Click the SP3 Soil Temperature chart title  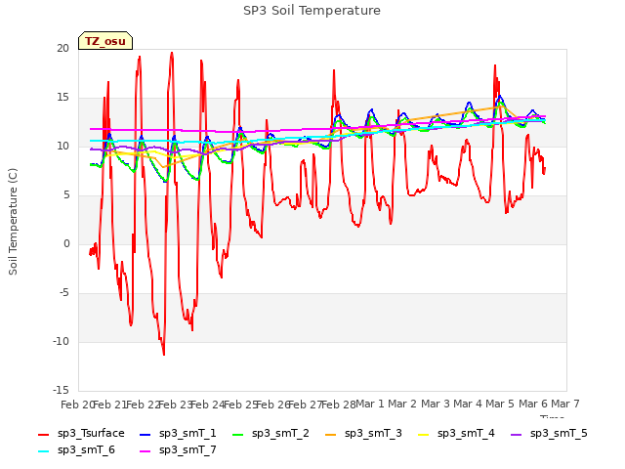tap(312, 11)
